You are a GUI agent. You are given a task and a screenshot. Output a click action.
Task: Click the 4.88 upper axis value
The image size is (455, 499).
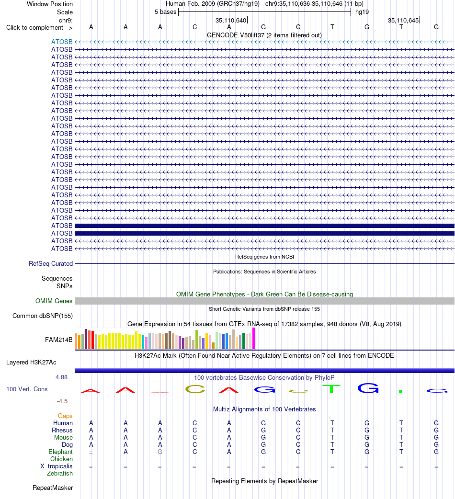click(61, 377)
